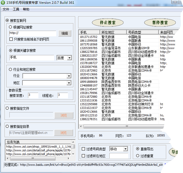Click the task list left scroll arrow
This screenshot has height=173, width=183.
pos(7,159)
